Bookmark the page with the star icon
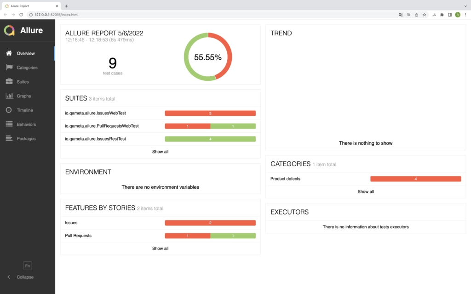This screenshot has width=471, height=294. (x=424, y=15)
